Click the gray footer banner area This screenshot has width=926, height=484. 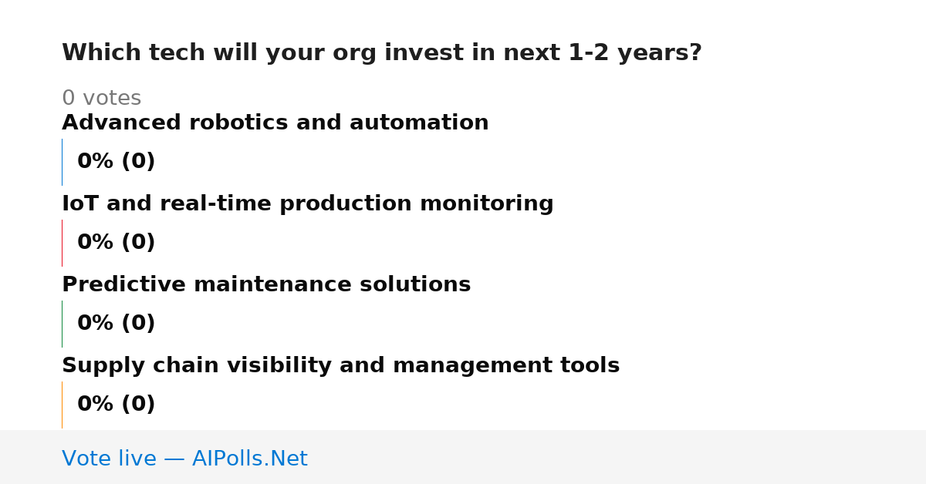[463, 457]
